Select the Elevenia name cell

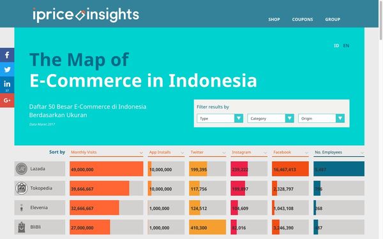[40, 208]
